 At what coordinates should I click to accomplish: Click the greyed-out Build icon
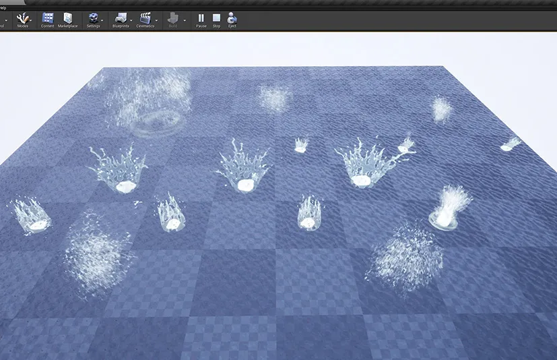173,18
